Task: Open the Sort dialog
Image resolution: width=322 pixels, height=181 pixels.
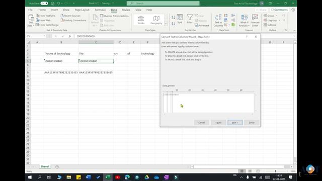Action: (180, 19)
